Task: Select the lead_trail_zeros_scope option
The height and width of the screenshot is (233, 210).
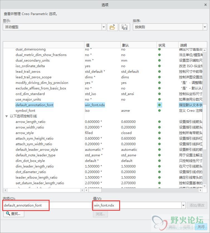Action: click(x=34, y=77)
